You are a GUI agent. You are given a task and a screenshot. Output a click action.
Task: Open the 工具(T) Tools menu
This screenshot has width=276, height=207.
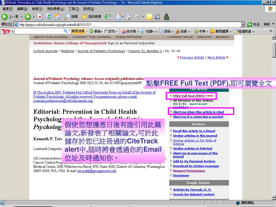click(74, 9)
